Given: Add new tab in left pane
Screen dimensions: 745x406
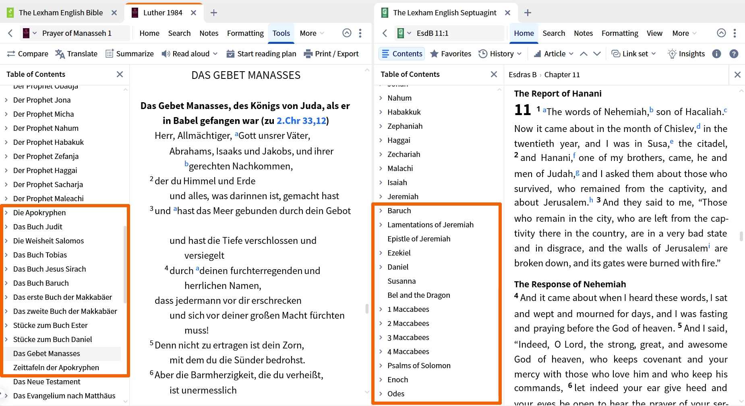Looking at the screenshot, I should (x=214, y=13).
